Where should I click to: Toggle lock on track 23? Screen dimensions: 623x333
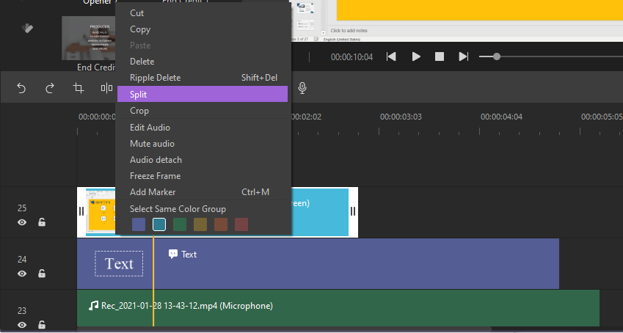[41, 325]
